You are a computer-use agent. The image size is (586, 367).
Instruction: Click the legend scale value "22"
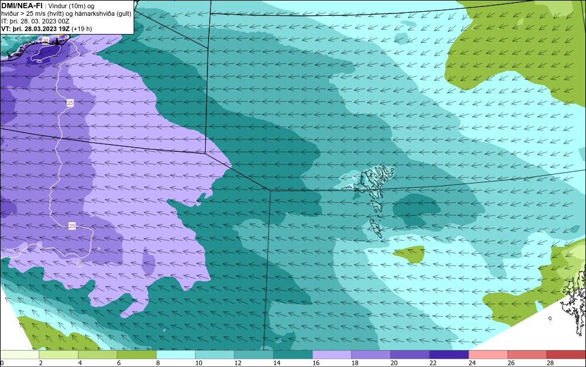point(433,363)
